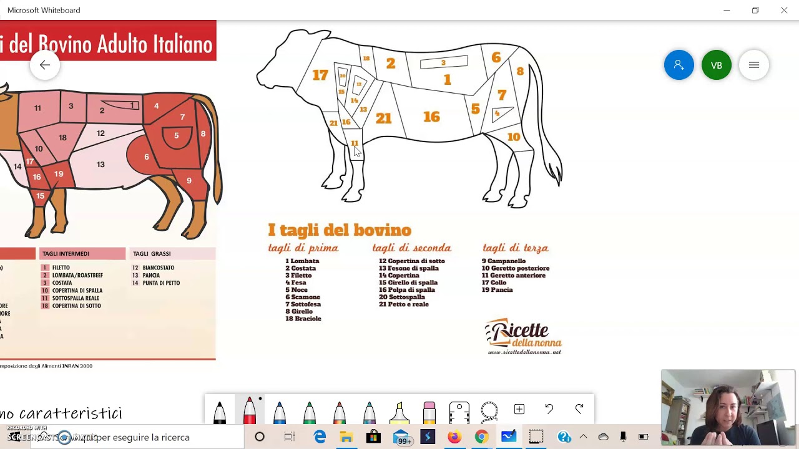Viewport: 799px width, 449px height.
Task: Click the '18 Braciole' list entry
Action: point(303,319)
